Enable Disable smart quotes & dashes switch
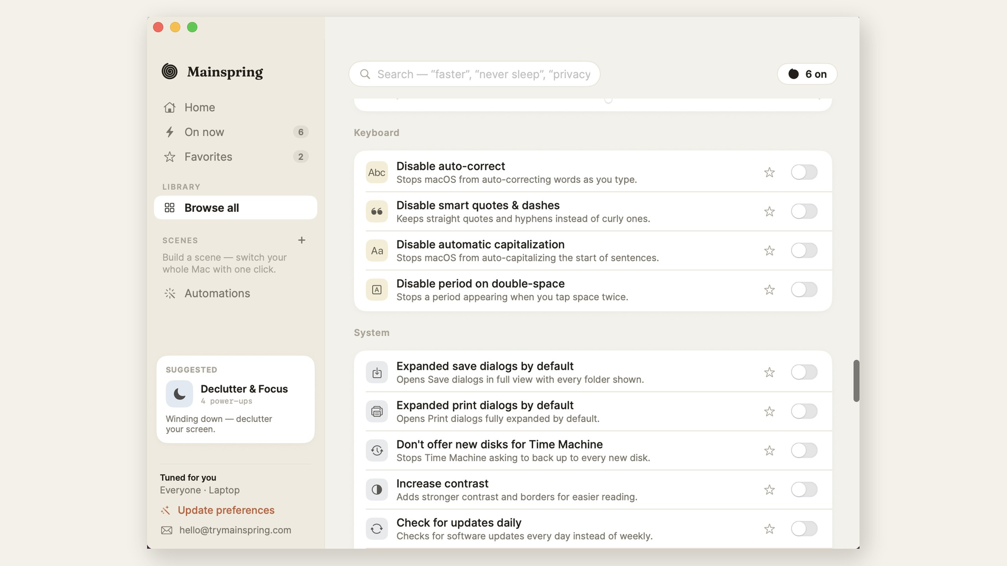The height and width of the screenshot is (566, 1007). tap(804, 212)
